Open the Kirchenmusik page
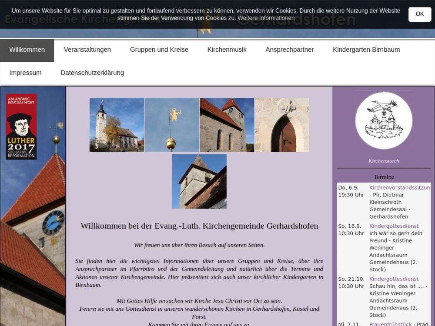435x326 pixels. click(x=227, y=50)
